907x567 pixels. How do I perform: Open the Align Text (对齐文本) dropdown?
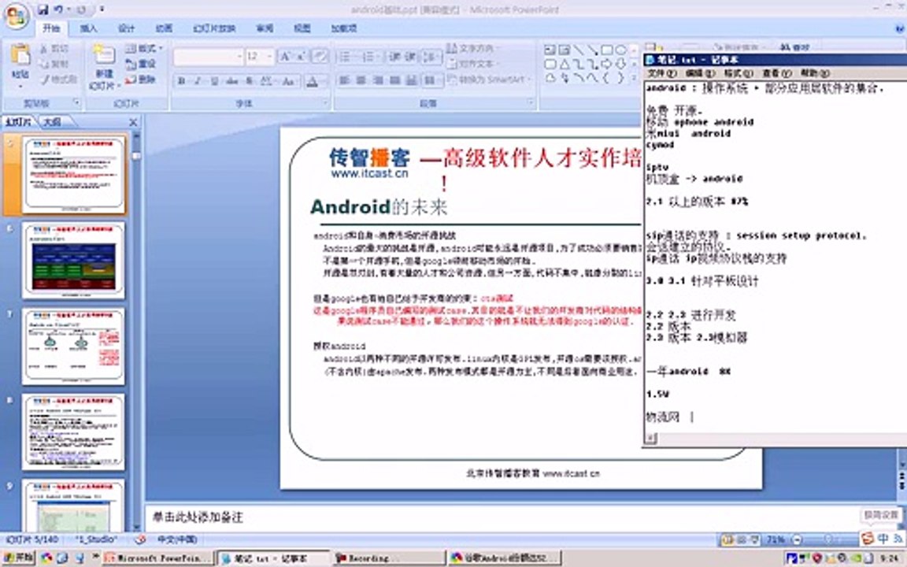click(x=472, y=64)
